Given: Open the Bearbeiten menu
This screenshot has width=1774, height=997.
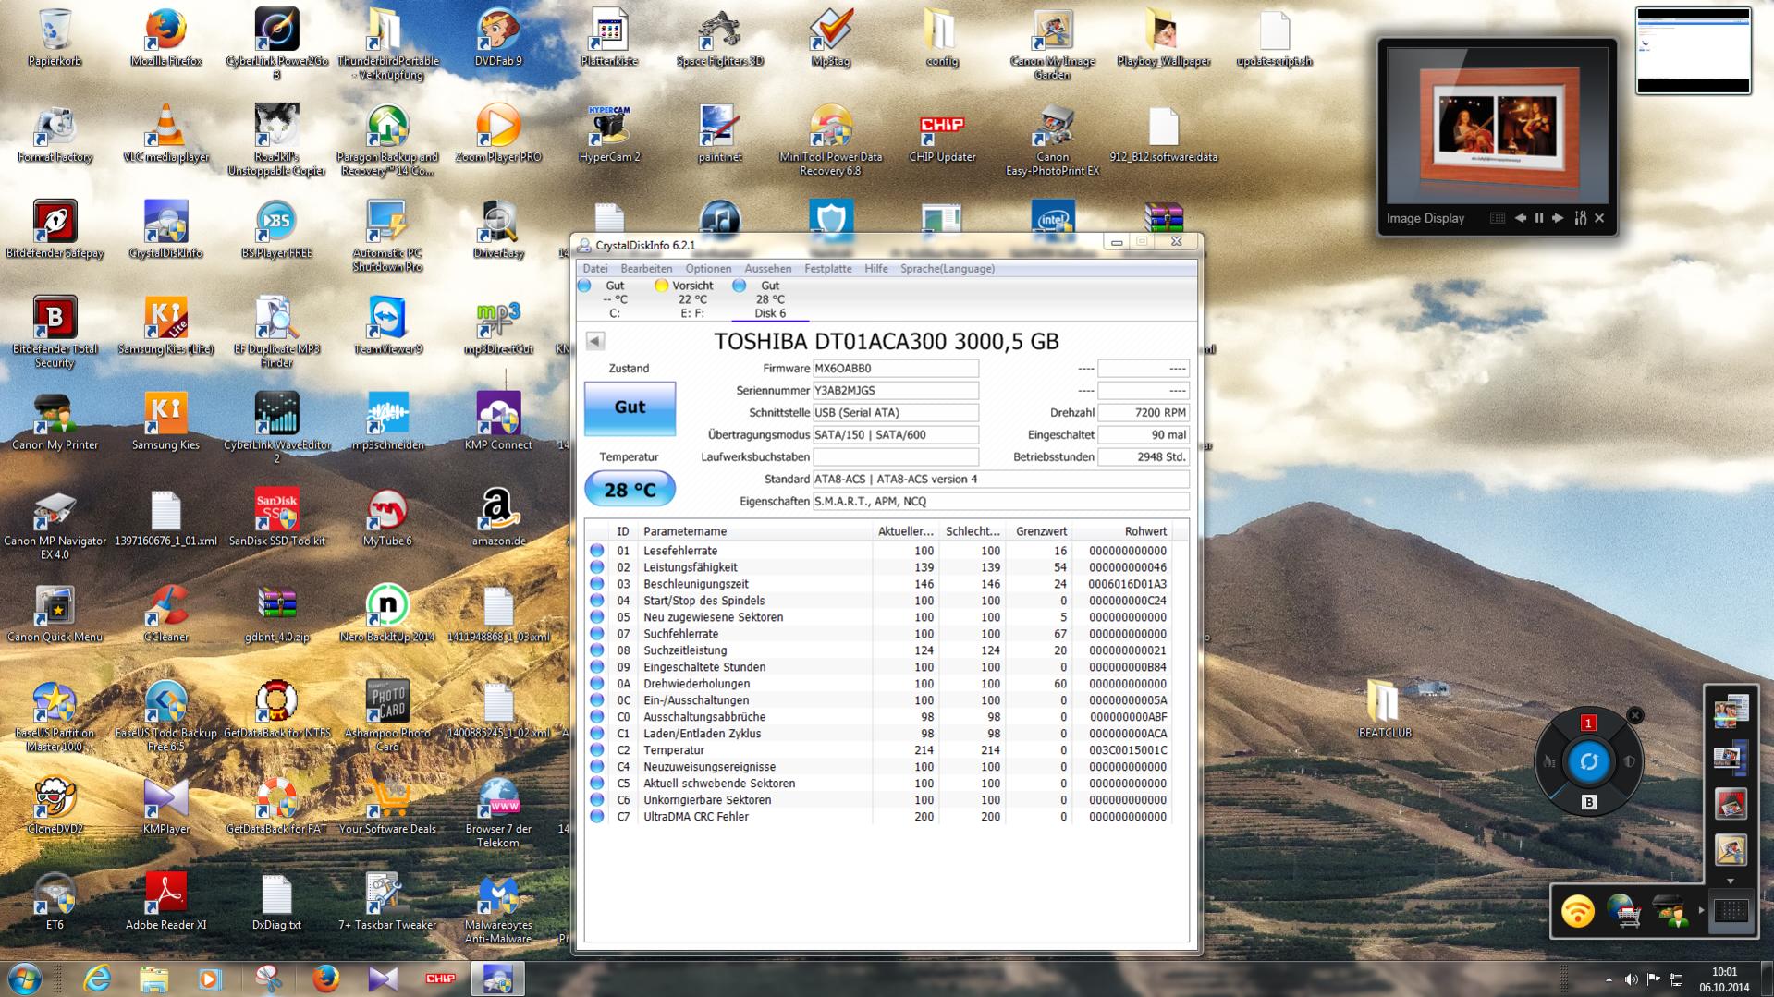Looking at the screenshot, I should (646, 269).
